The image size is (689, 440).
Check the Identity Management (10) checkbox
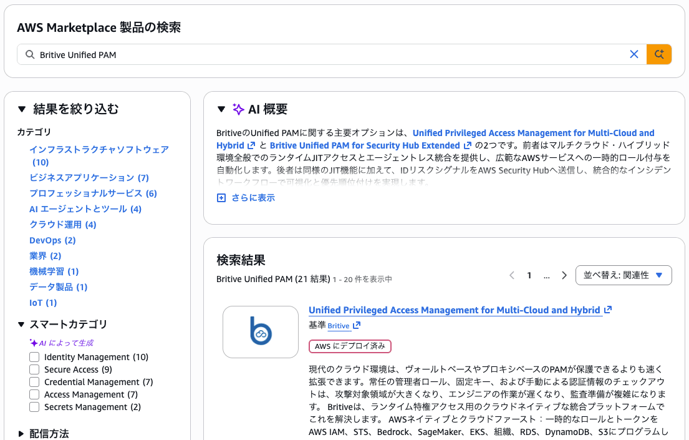pyautogui.click(x=34, y=357)
